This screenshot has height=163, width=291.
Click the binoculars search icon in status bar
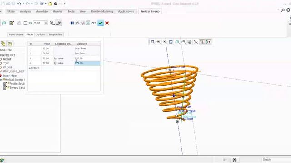click(235, 160)
